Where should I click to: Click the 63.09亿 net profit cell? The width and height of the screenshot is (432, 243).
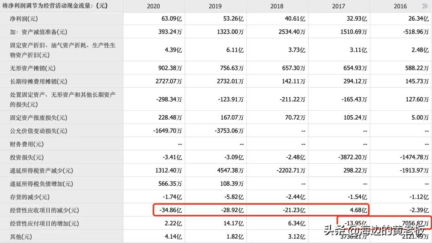(171, 19)
